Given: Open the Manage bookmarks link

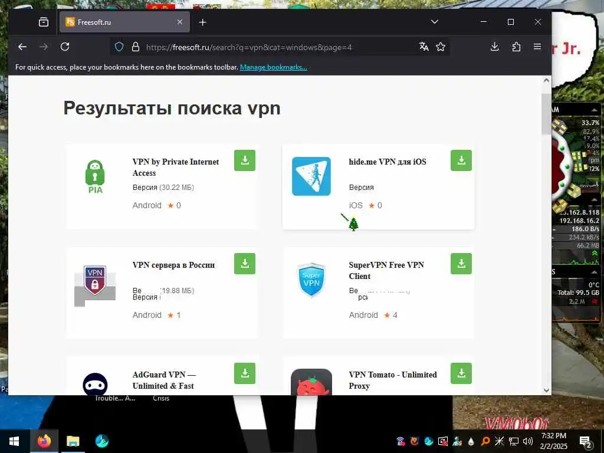Looking at the screenshot, I should click(274, 67).
